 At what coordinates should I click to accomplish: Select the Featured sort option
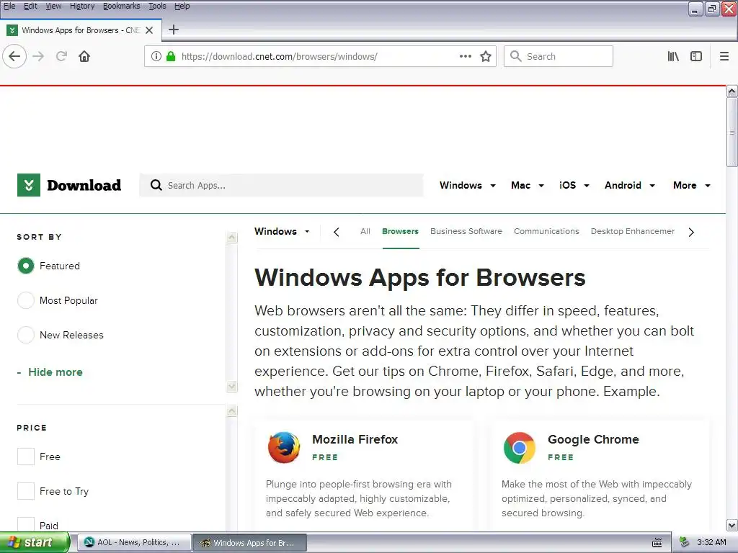tap(26, 266)
